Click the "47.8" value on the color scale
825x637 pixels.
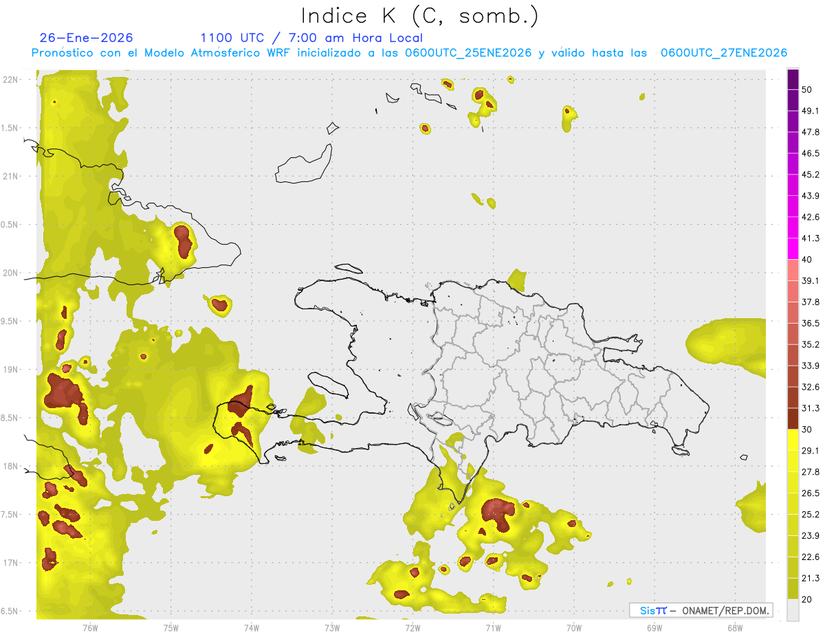811,132
